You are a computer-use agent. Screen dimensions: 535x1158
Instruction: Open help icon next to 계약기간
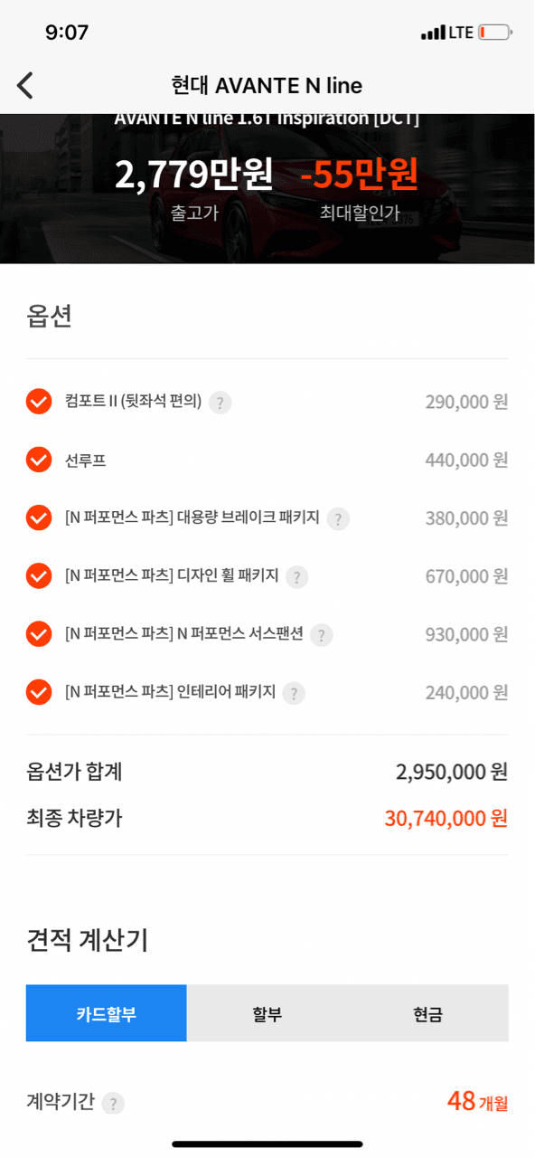pyautogui.click(x=114, y=1103)
